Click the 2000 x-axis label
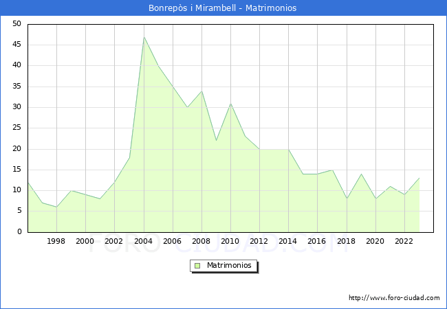Viewport: 447px width, 309px height. (x=85, y=241)
